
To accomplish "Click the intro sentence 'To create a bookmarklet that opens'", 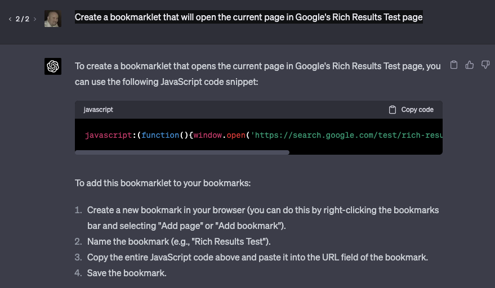I will click(x=257, y=74).
